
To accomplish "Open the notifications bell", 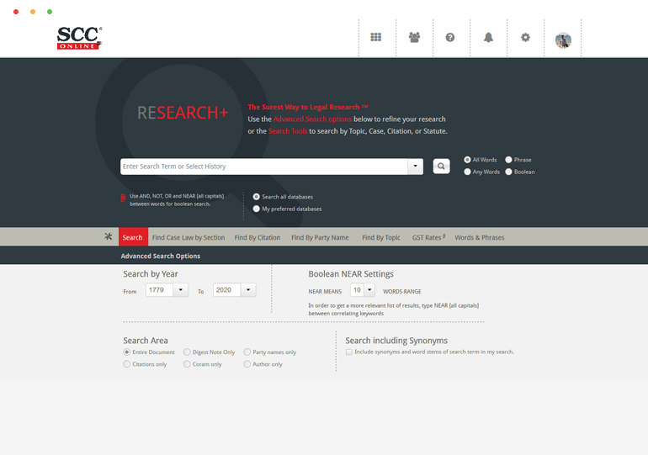I will point(488,38).
